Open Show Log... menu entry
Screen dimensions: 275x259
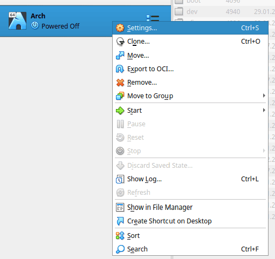coord(190,179)
